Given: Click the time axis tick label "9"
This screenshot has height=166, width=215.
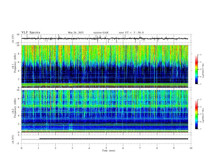Looking at the screenshot, I should point(174,148).
